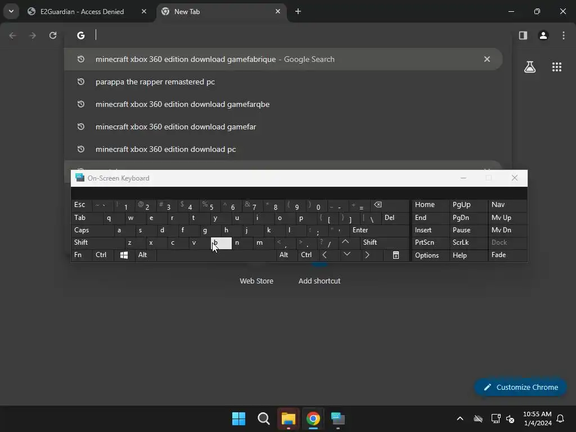Click the PgUp key on keyboard
Image resolution: width=576 pixels, height=432 pixels.
click(x=468, y=205)
